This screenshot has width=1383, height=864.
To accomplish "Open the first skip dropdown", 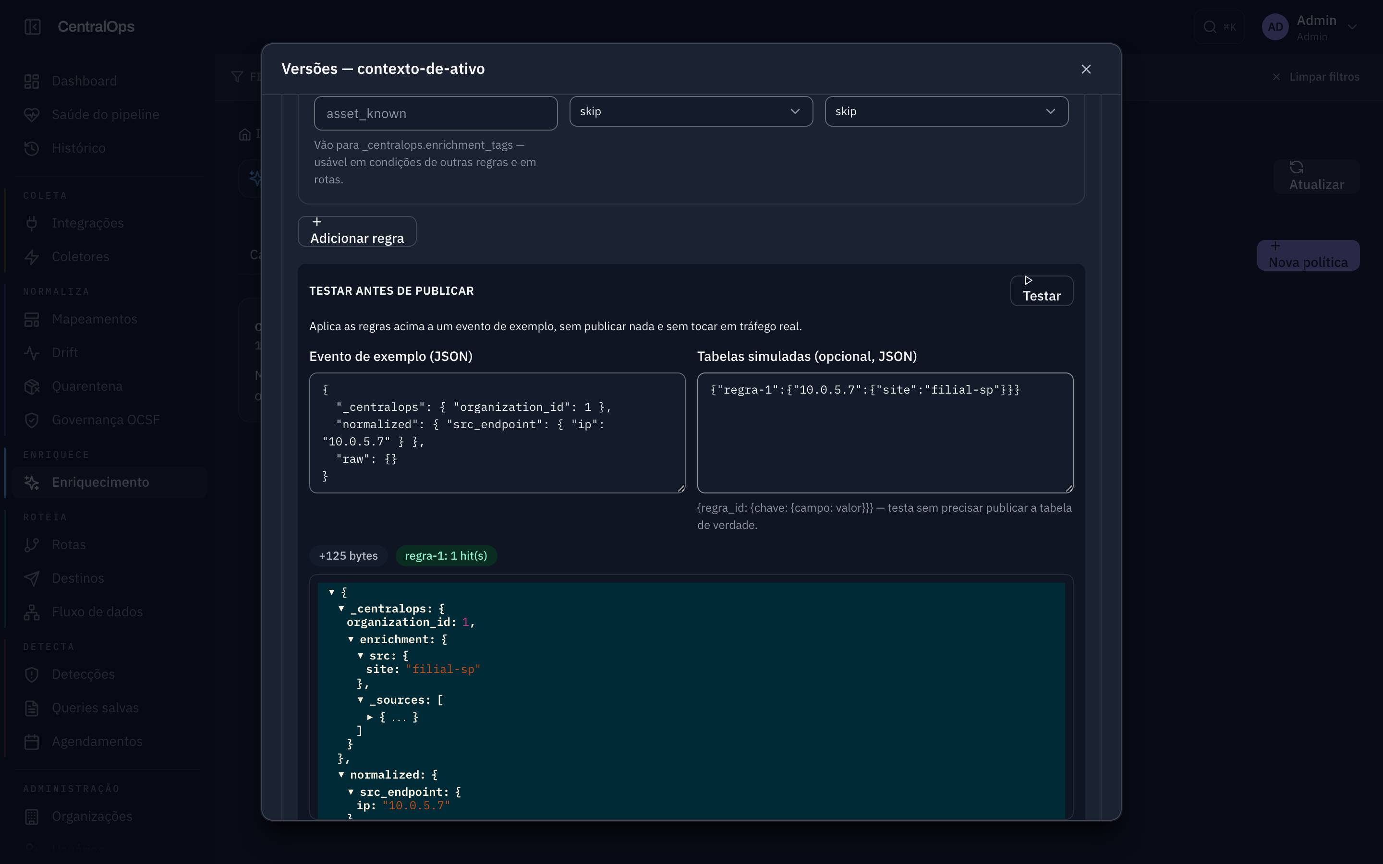I will coord(691,111).
